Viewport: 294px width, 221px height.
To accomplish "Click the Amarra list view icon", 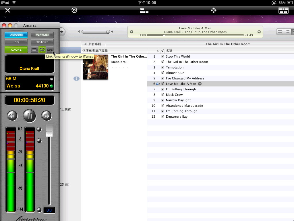I will [x=34, y=49].
